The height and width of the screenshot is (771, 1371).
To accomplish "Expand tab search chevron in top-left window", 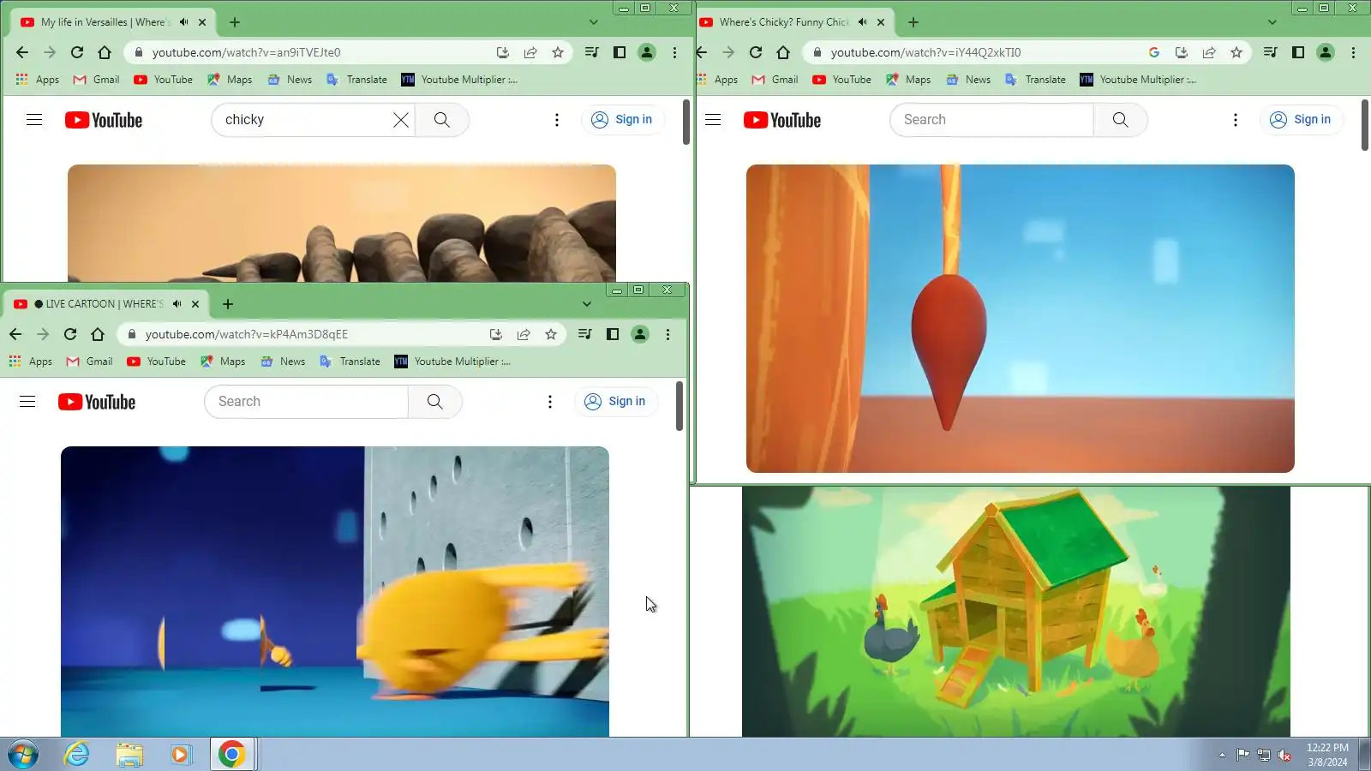I will coord(594,22).
